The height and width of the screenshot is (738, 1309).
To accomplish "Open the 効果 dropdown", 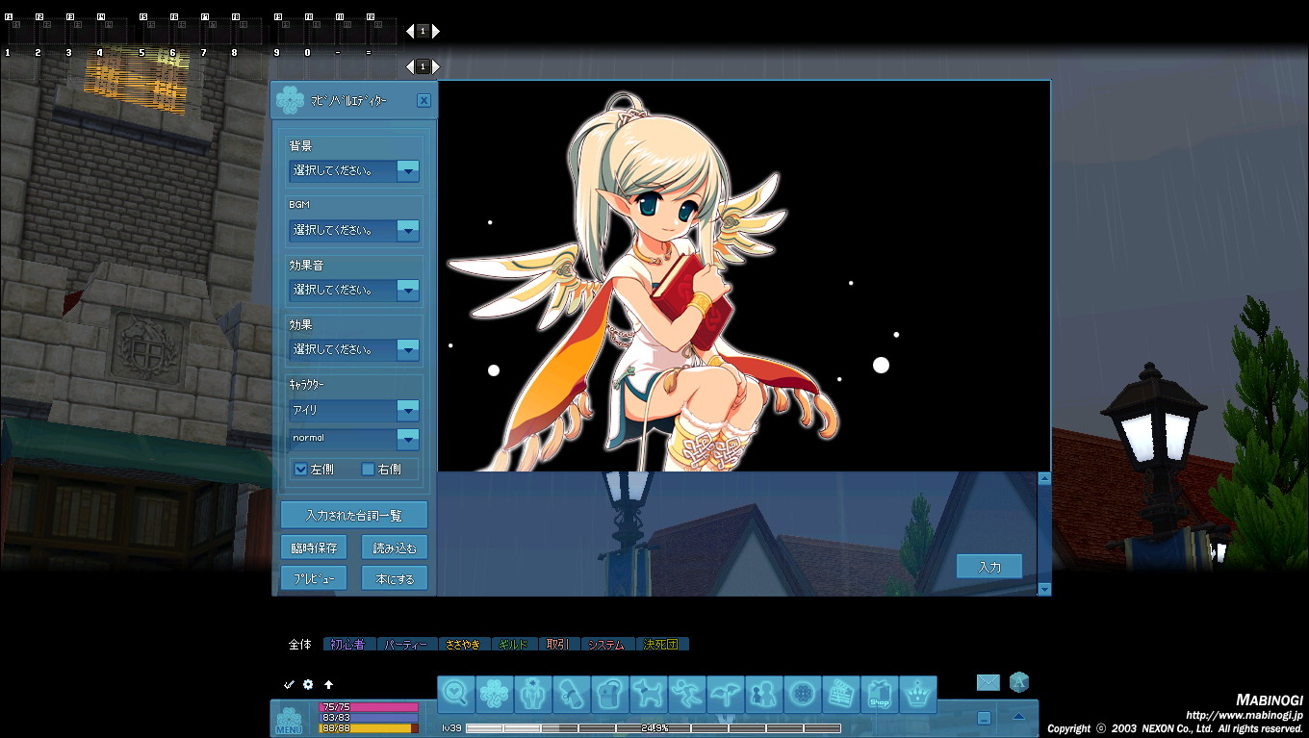I will point(354,350).
